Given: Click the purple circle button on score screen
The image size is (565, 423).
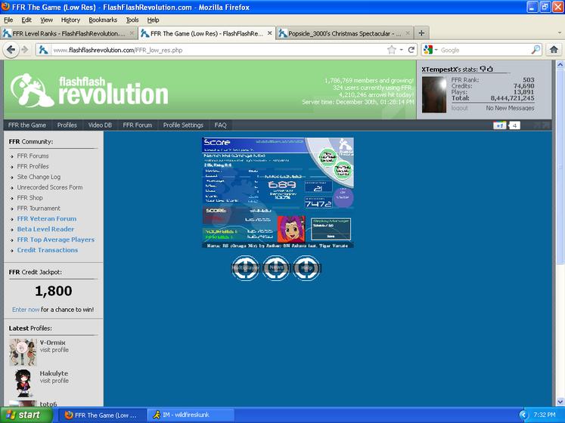Looking at the screenshot, I should point(343,197).
